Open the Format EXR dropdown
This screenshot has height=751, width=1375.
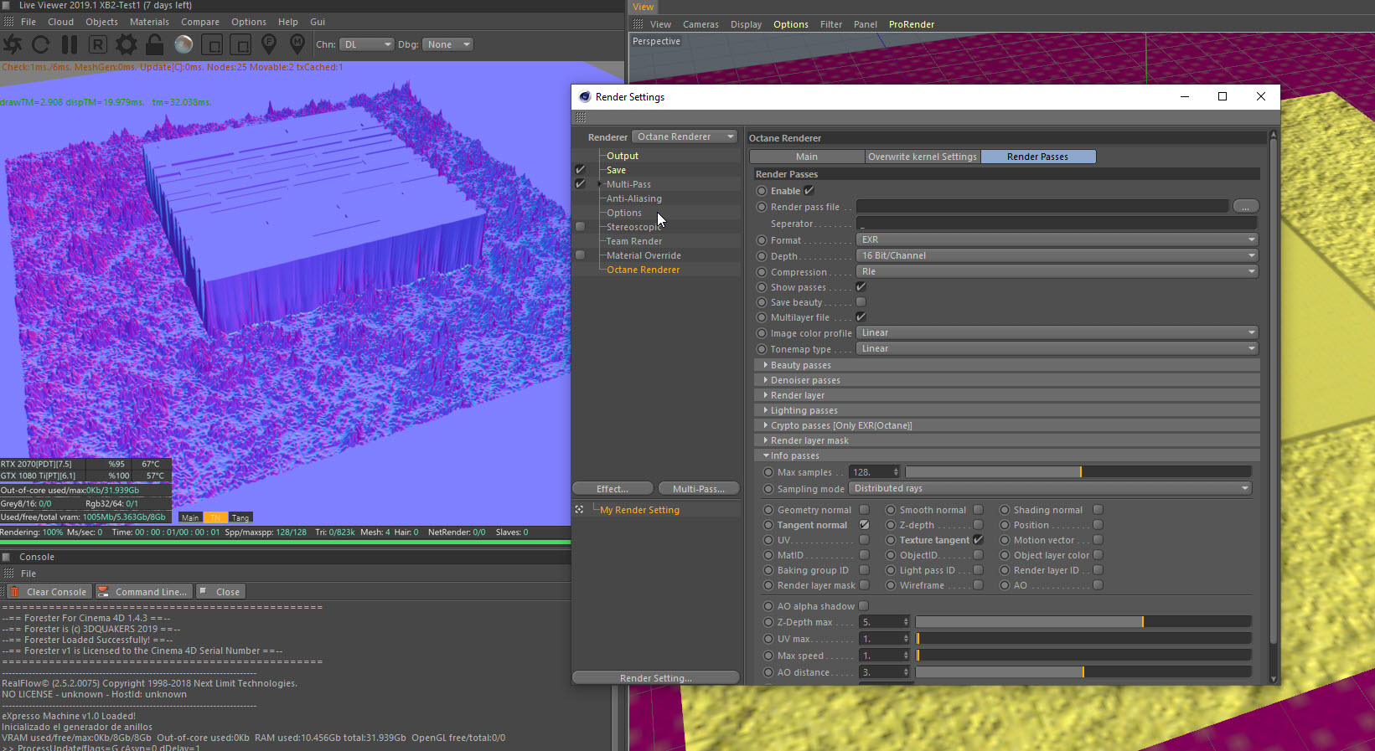point(1057,239)
